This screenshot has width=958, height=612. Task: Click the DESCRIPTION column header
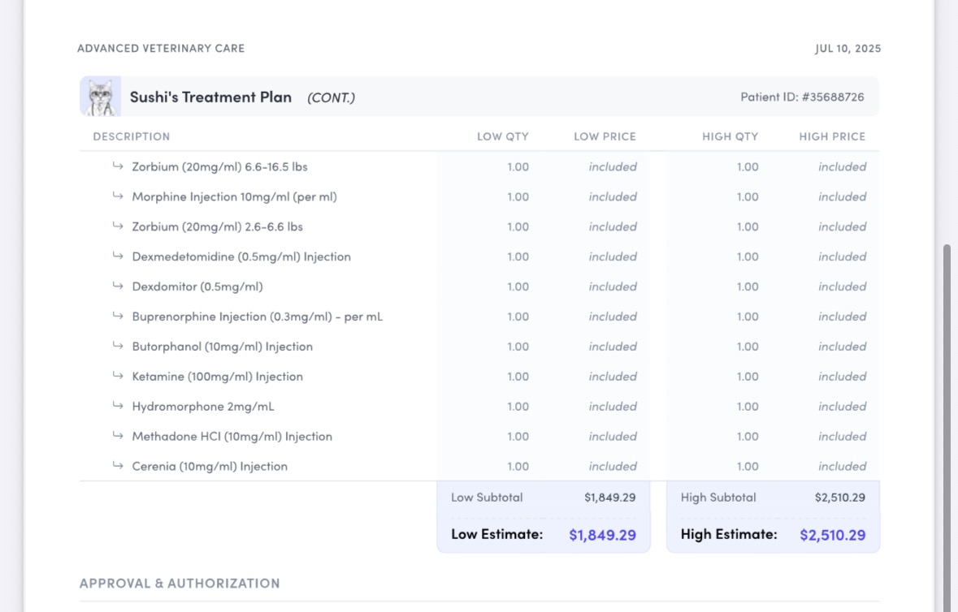pyautogui.click(x=132, y=136)
